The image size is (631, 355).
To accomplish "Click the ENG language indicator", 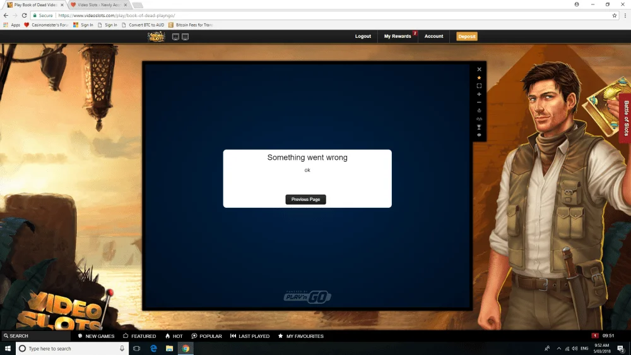I will coord(584,349).
